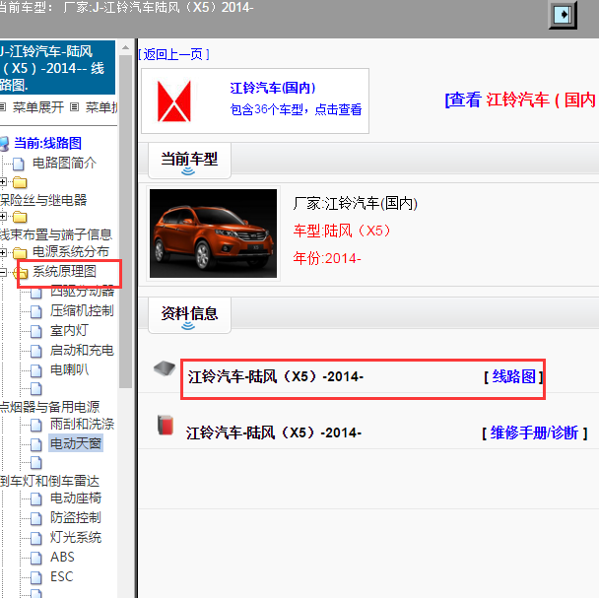The height and width of the screenshot is (598, 599).
Task: Open 电动座椅 tree item
Action: click(x=76, y=498)
